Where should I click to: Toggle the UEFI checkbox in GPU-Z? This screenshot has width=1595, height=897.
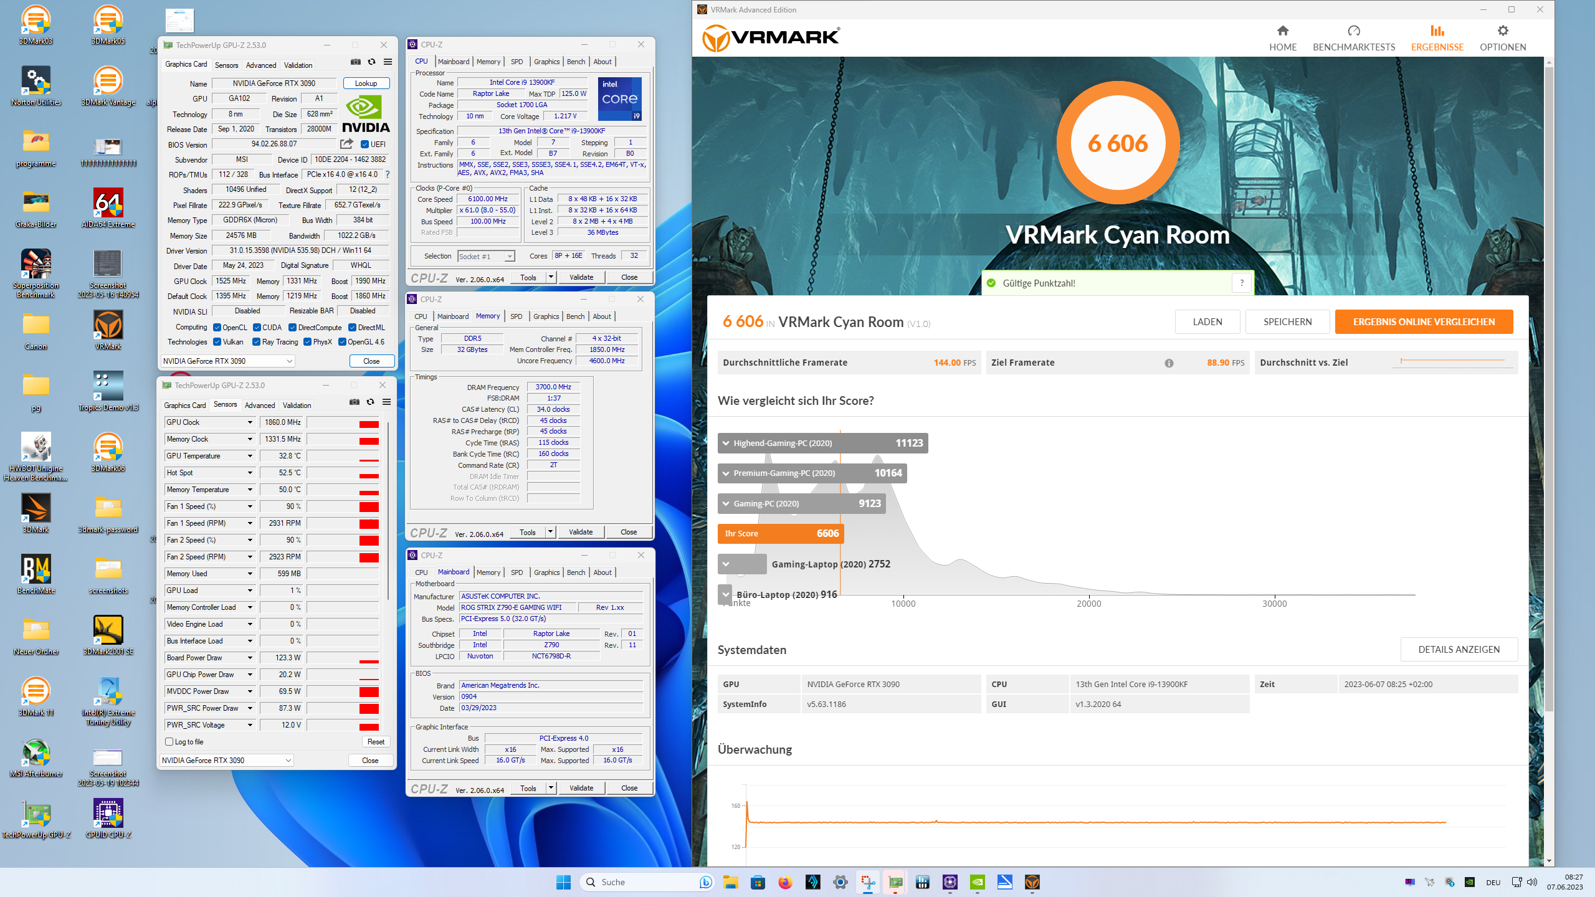tap(365, 145)
